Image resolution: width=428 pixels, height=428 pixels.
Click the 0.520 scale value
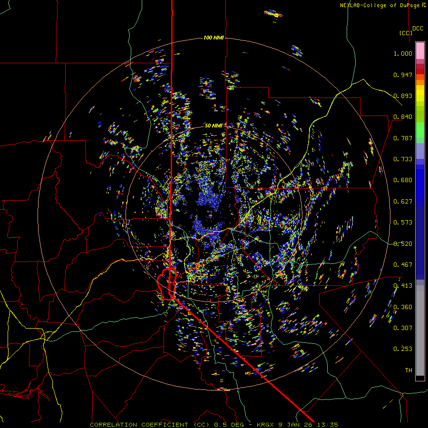pyautogui.click(x=403, y=244)
